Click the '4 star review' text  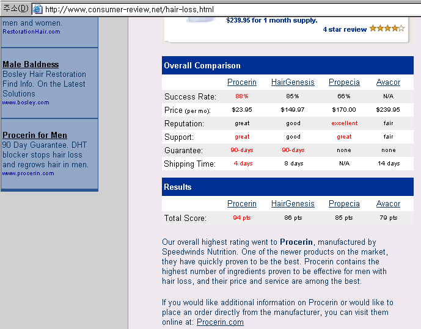coord(345,29)
